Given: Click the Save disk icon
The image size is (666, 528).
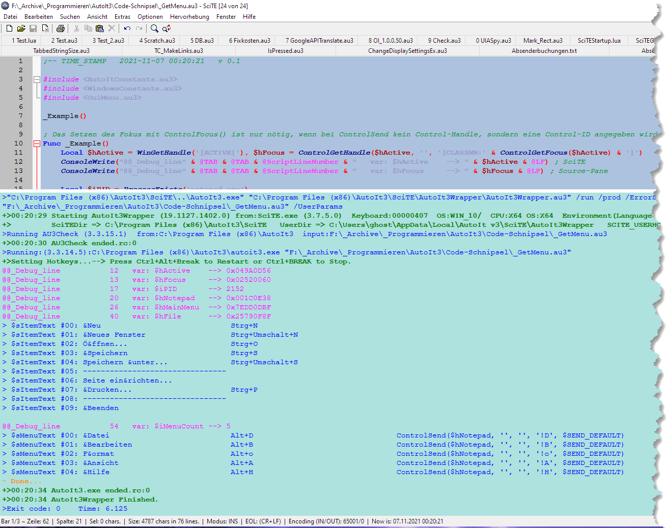Looking at the screenshot, I should pos(33,28).
